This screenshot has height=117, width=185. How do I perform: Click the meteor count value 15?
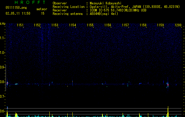point(43,13)
